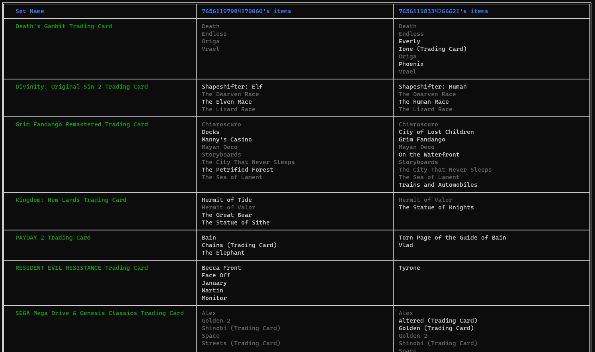The height and width of the screenshot is (352, 595).
Task: Click the "76561198334266621's items" column header
Action: tap(443, 11)
